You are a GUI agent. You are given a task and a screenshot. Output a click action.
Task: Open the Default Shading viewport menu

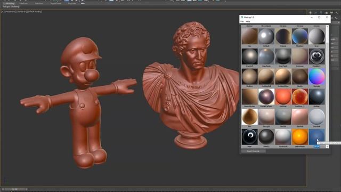pos(34,12)
